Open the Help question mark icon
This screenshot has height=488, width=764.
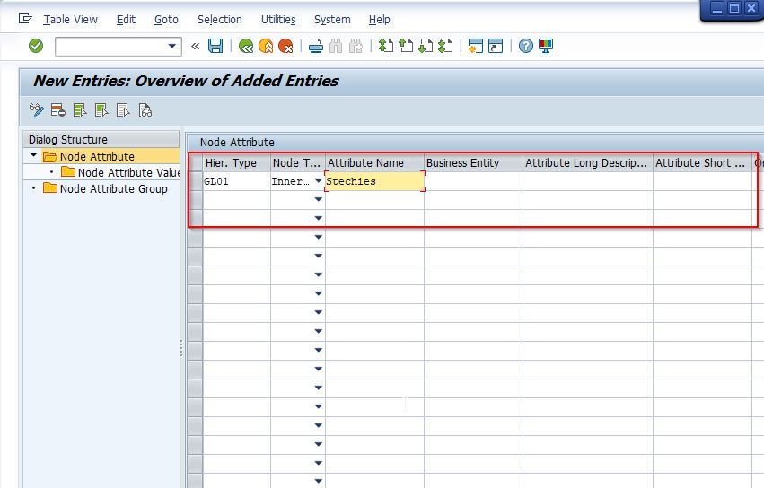click(x=526, y=47)
